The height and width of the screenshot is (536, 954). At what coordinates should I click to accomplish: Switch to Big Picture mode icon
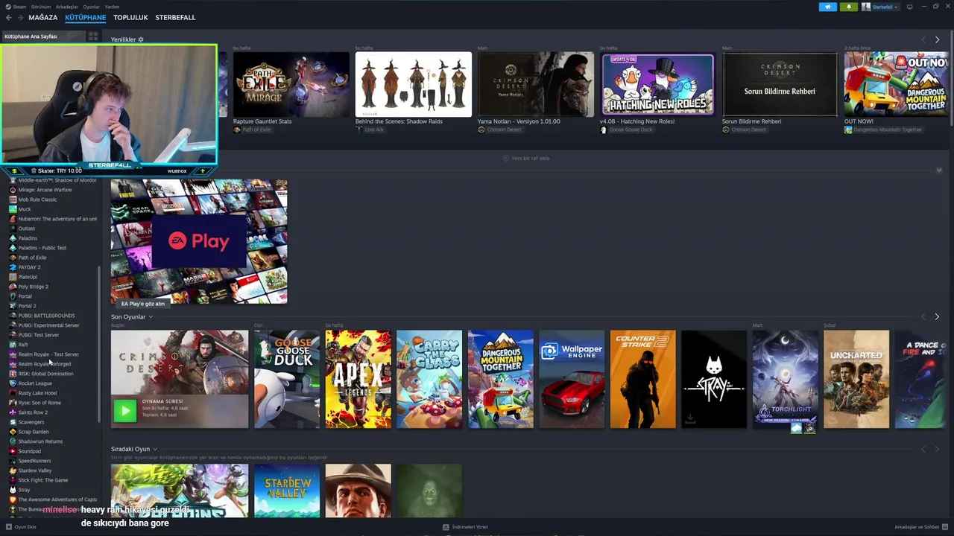click(910, 7)
